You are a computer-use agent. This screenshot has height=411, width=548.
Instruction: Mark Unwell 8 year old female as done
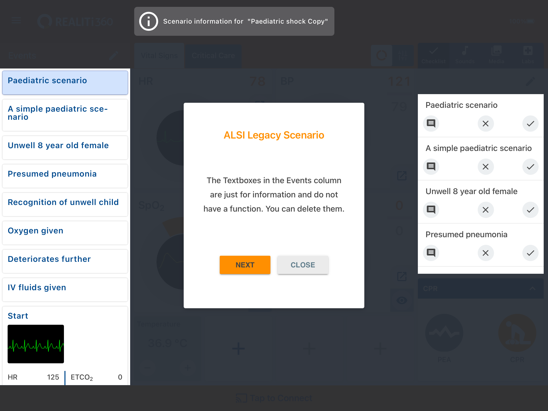[530, 210]
